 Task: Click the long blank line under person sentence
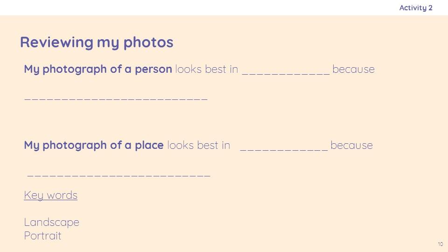(116, 99)
